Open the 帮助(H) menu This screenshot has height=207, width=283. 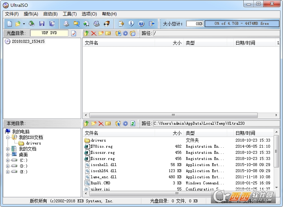tap(109, 14)
